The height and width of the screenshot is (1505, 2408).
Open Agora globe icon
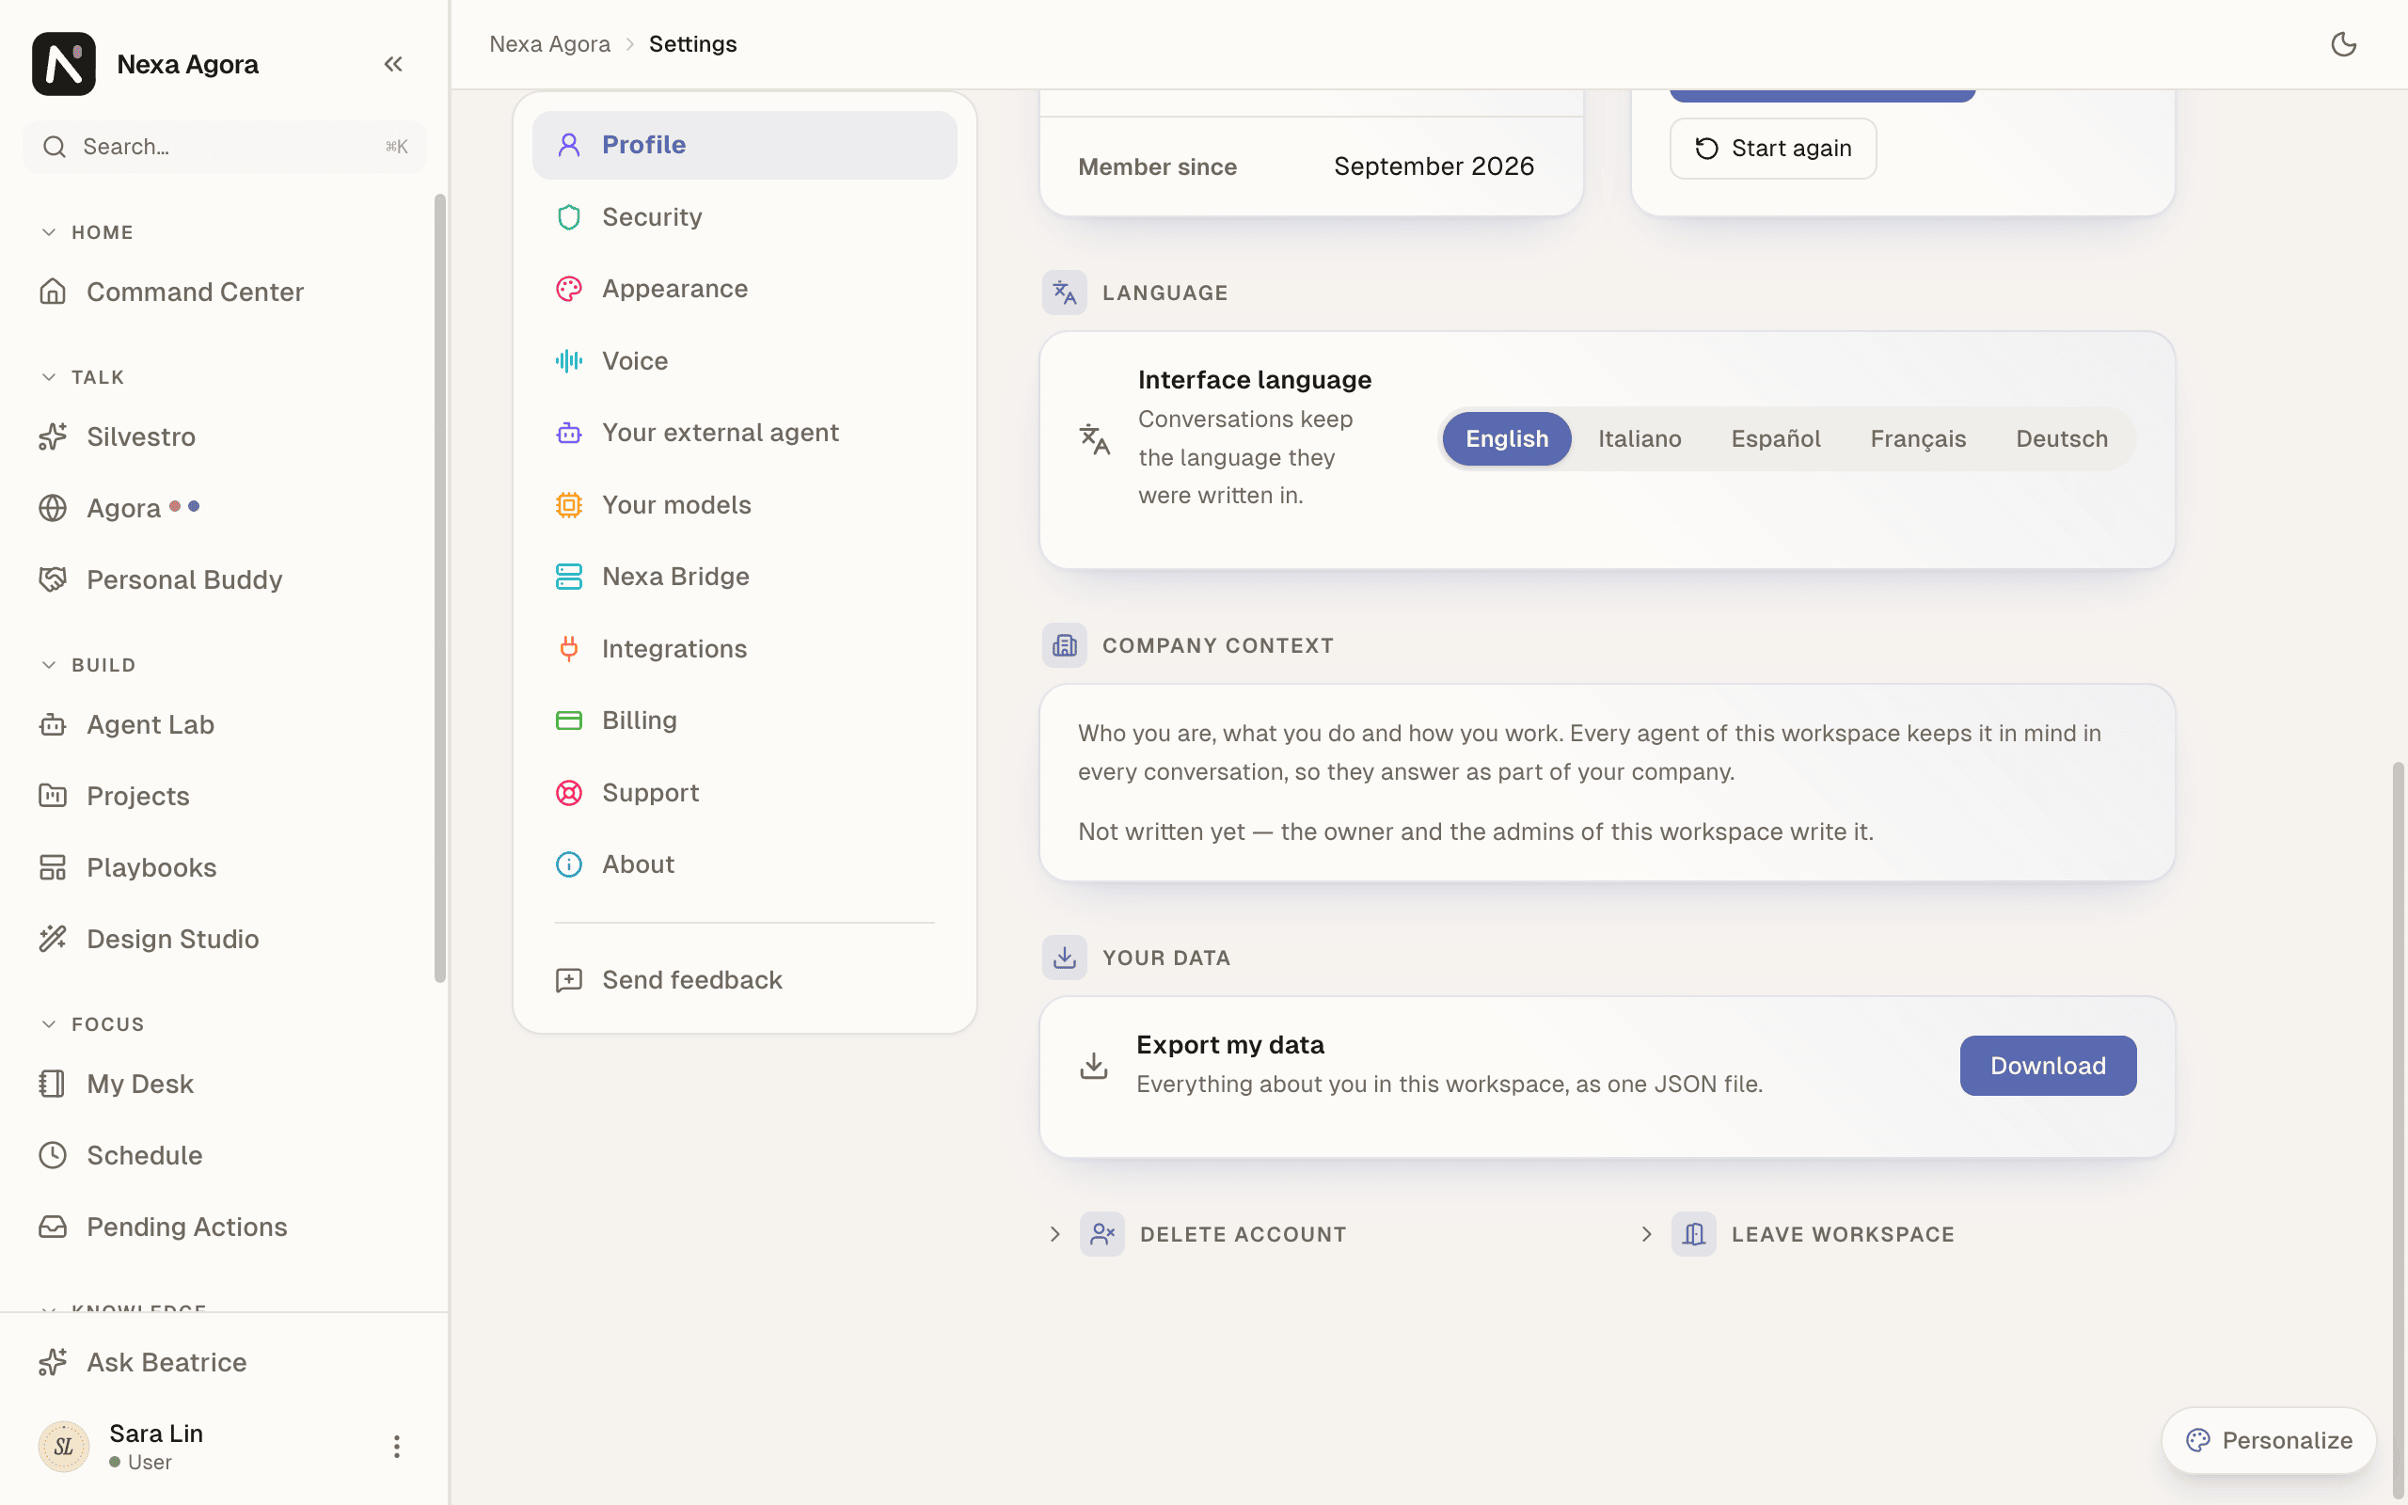pos(53,508)
